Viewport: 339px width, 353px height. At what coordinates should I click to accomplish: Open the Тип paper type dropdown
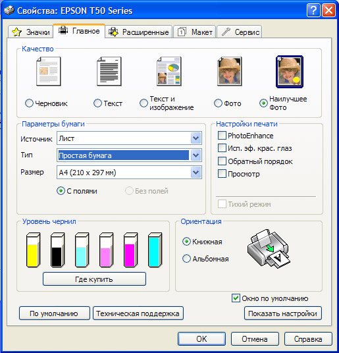pyautogui.click(x=196, y=155)
